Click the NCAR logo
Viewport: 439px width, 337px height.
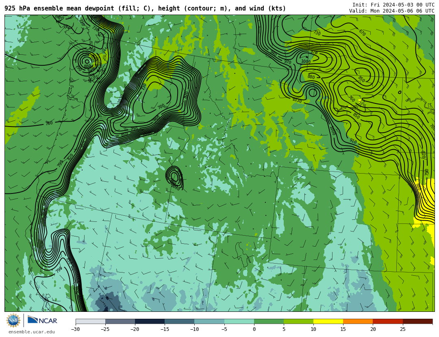(43, 320)
